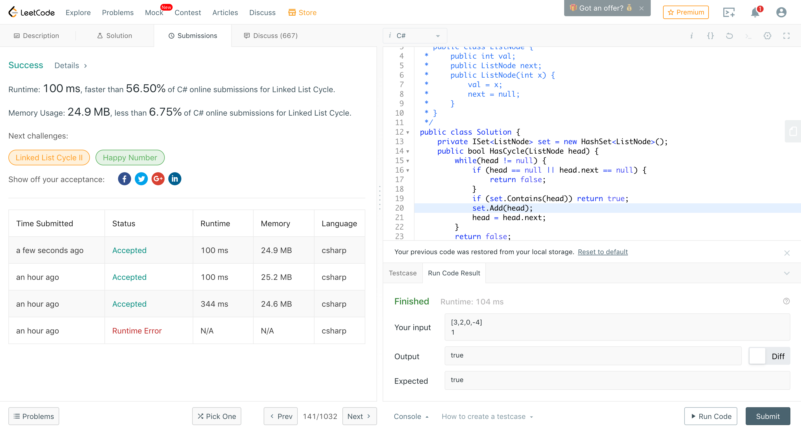Open submission Details
The width and height of the screenshot is (801, 429).
tap(71, 66)
